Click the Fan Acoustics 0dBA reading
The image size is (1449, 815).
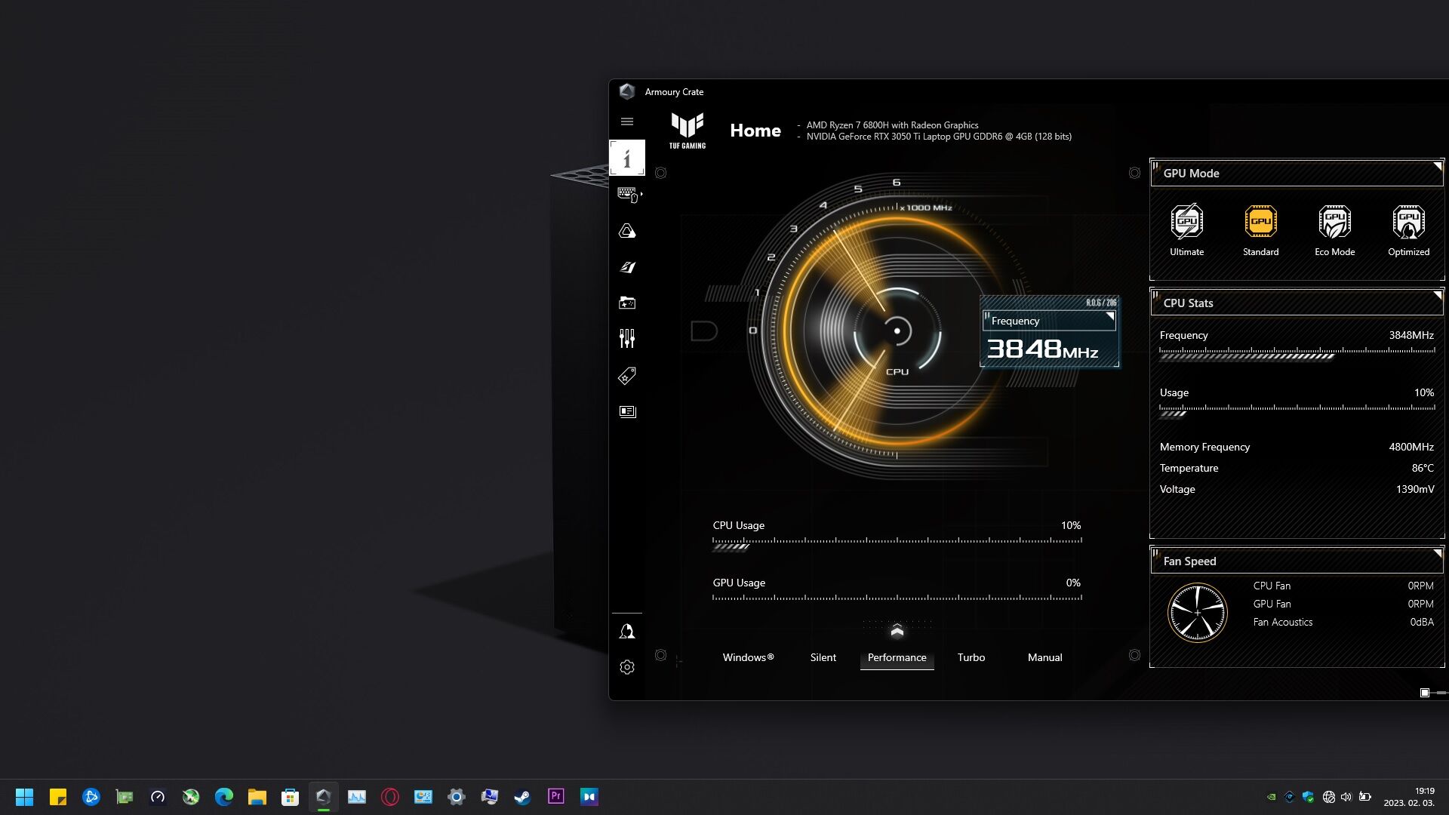pos(1422,622)
